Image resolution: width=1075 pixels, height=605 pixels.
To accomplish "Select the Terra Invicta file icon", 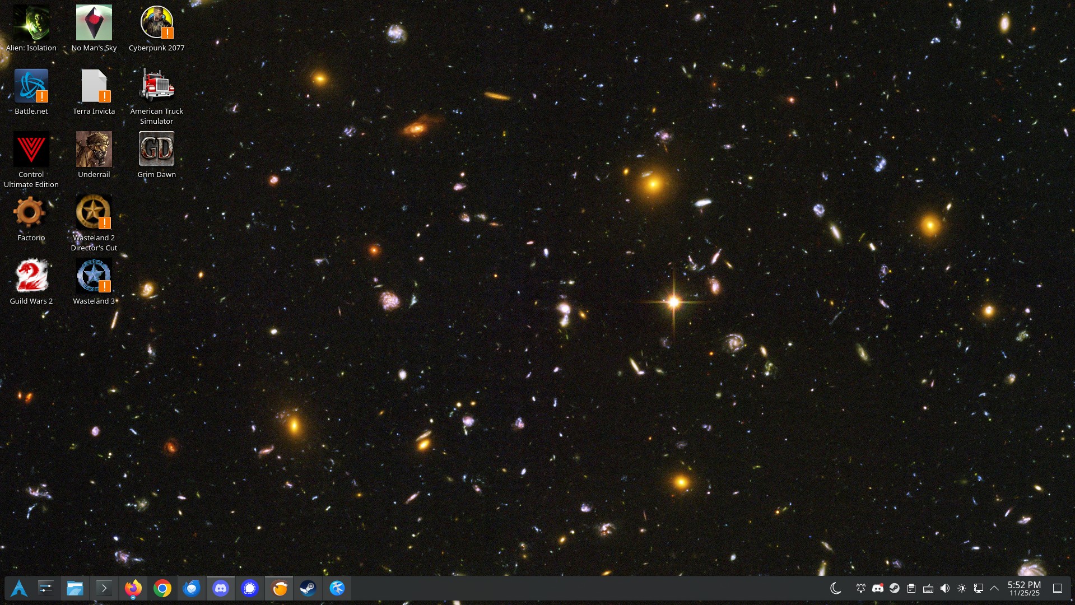I will coord(94,92).
